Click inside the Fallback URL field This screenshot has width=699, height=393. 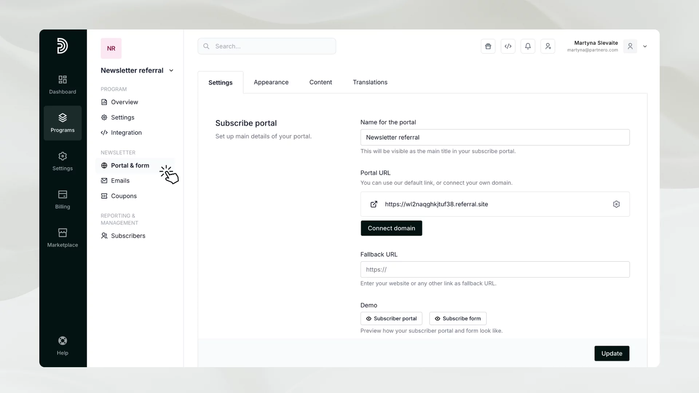(x=495, y=269)
